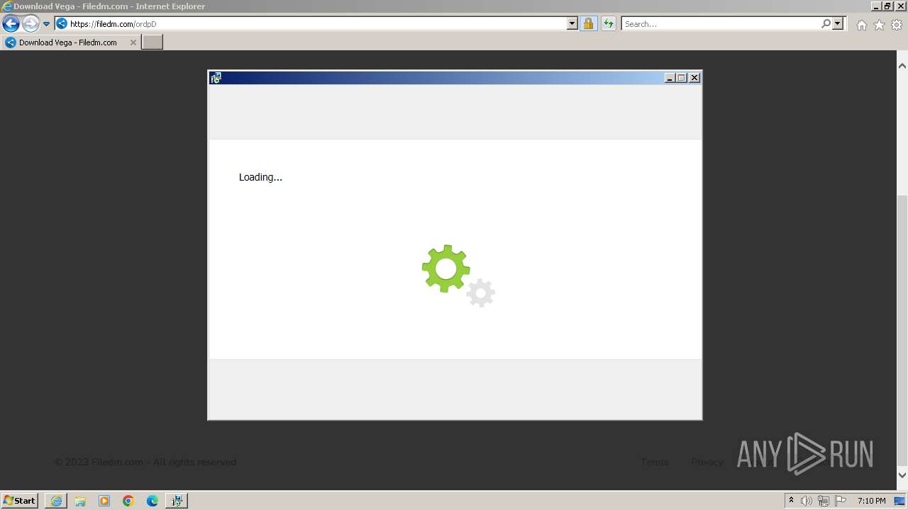Image resolution: width=908 pixels, height=510 pixels.
Task: Open a new blank tab
Action: (x=153, y=42)
